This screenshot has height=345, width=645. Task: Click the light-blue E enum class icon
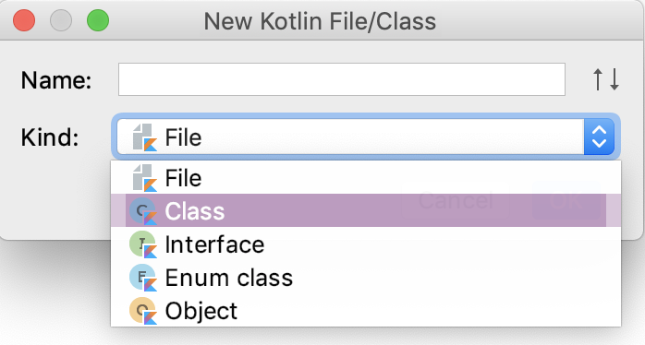(143, 278)
